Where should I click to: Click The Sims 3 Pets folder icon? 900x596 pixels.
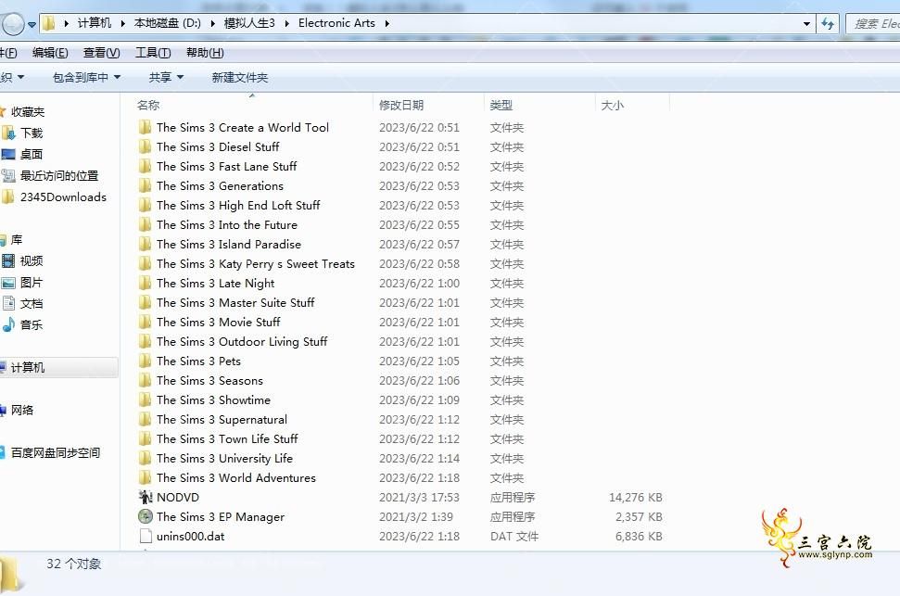pos(146,361)
